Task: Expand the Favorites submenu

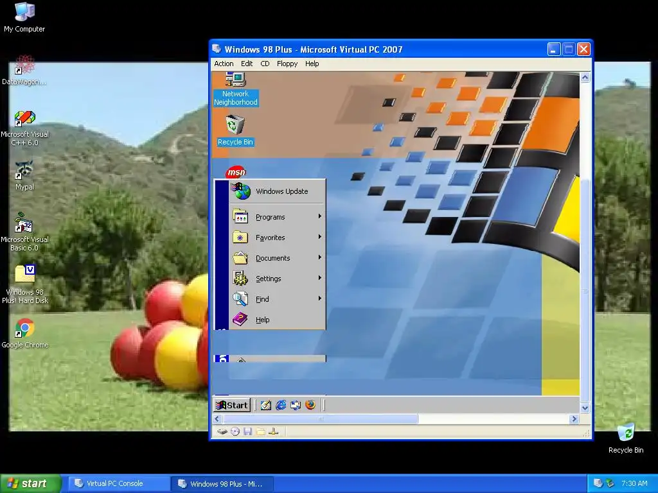Action: click(x=277, y=238)
